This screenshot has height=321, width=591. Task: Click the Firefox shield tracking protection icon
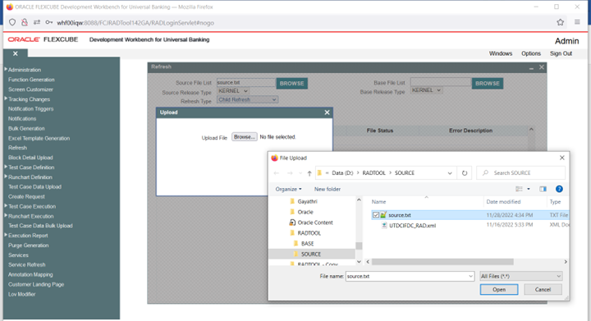click(12, 23)
